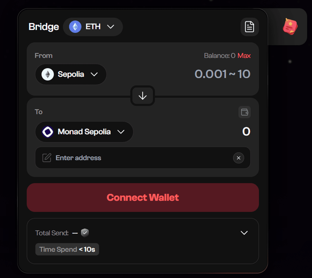Click the Sepolia network logo
Viewport: 312px width, 278px height.
48,74
